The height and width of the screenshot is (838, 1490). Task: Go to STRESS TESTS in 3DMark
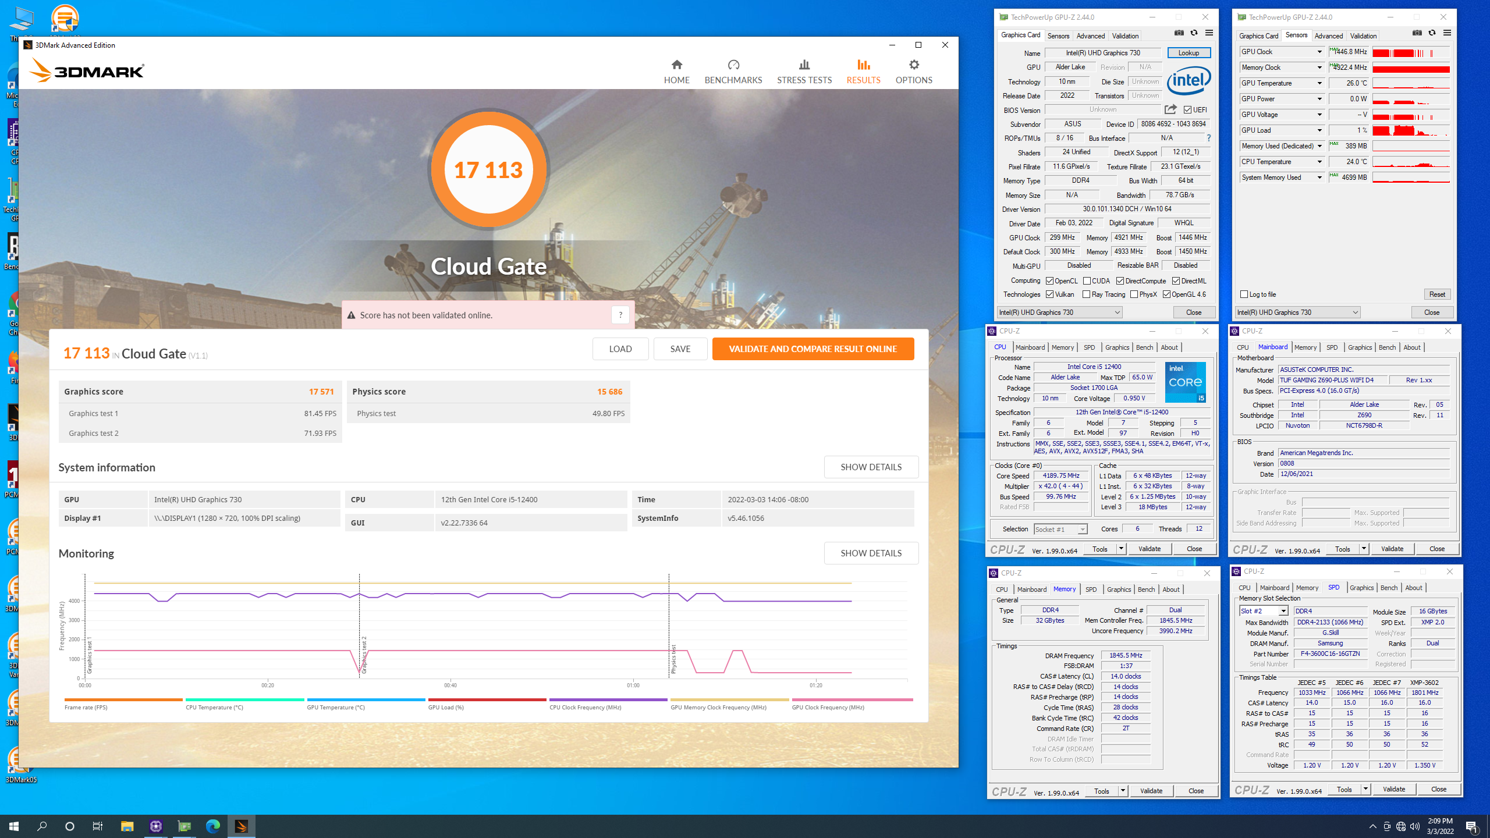pos(804,72)
